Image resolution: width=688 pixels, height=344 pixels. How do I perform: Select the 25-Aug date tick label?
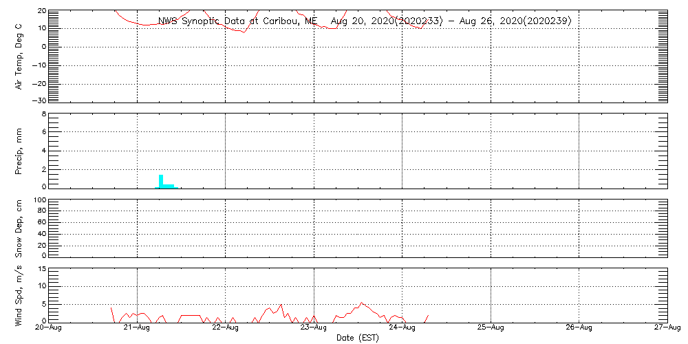tap(491, 329)
